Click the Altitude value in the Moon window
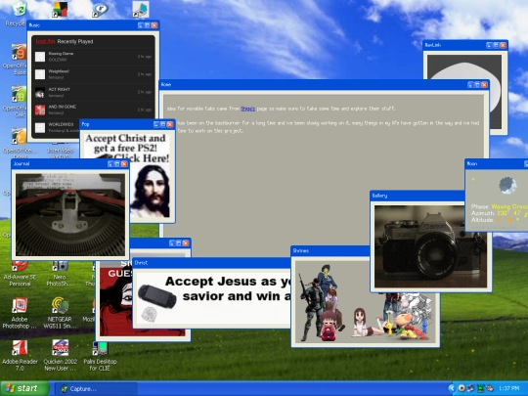 coord(507,220)
